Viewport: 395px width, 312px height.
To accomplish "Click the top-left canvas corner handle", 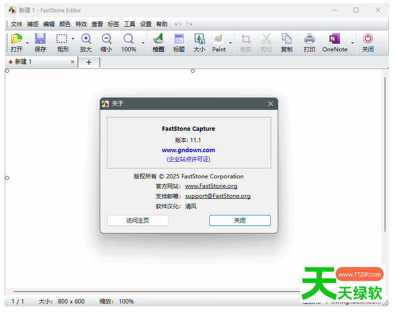I will (7, 71).
